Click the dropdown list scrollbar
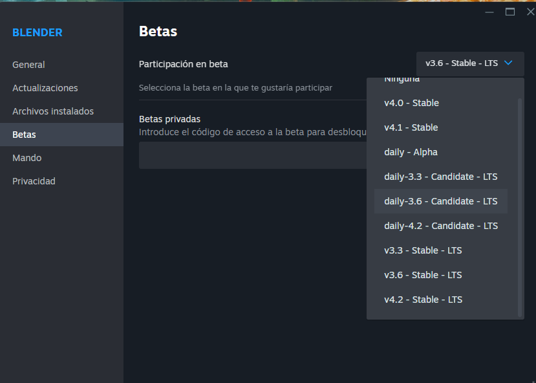This screenshot has width=536, height=383. coord(520,208)
